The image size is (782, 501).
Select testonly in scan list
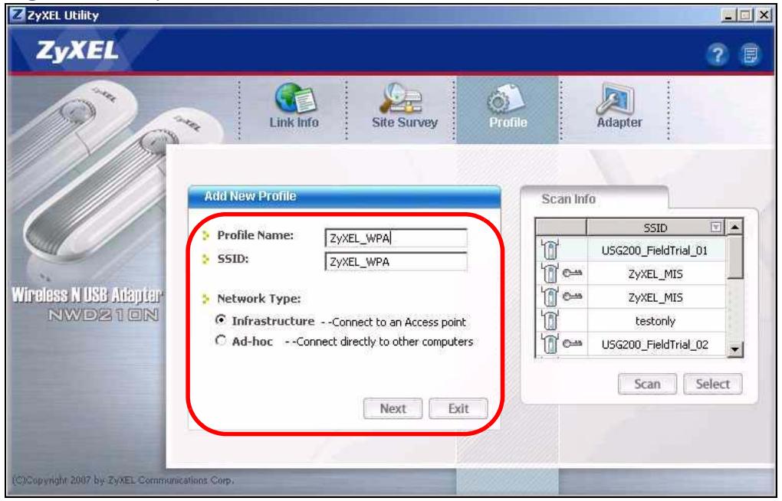click(x=654, y=321)
